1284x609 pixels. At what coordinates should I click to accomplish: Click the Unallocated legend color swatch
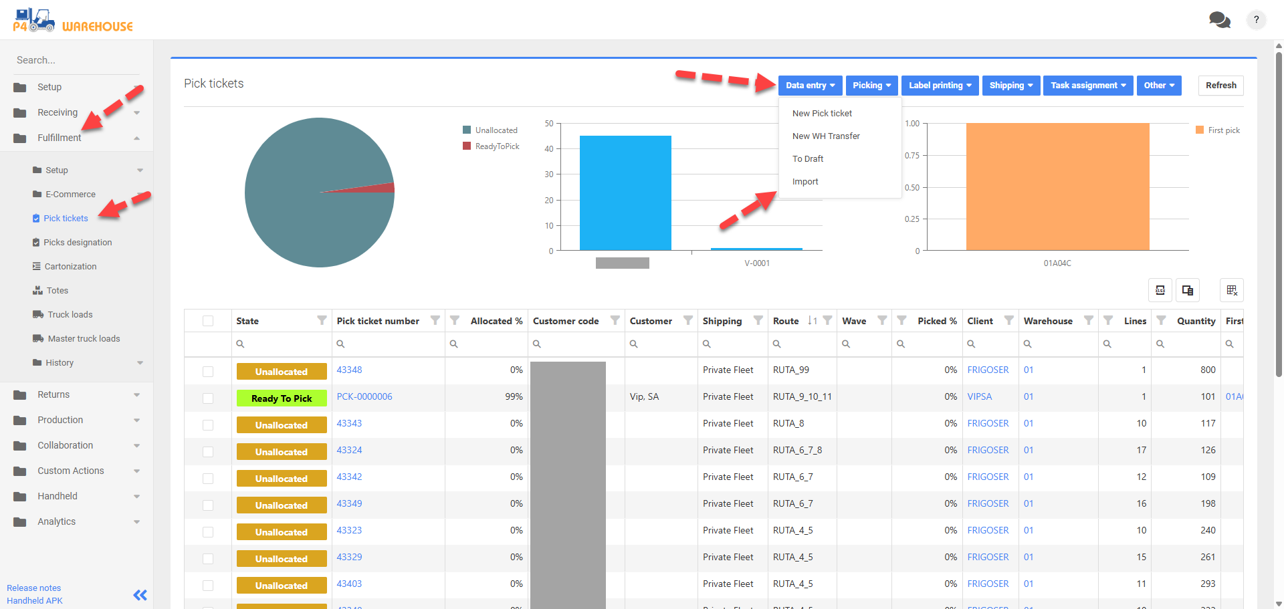pos(467,130)
